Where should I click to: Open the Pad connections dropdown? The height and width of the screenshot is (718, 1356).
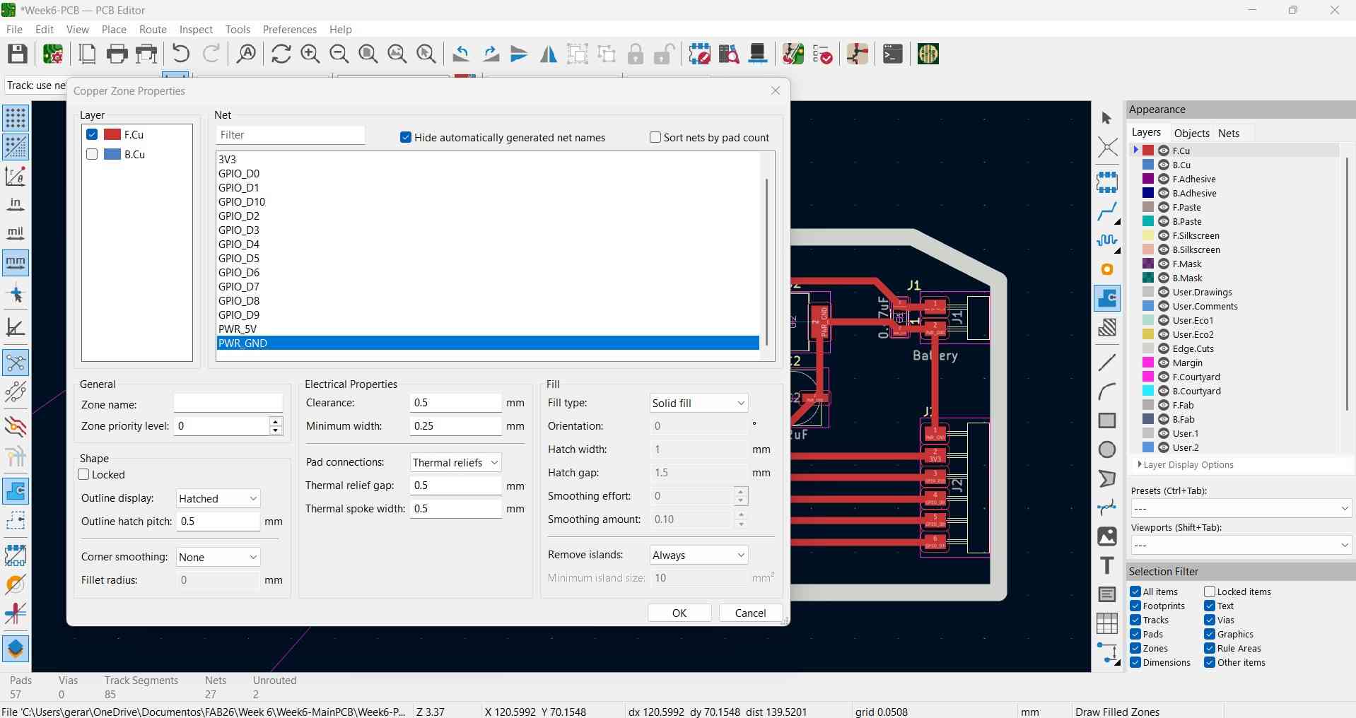point(455,463)
